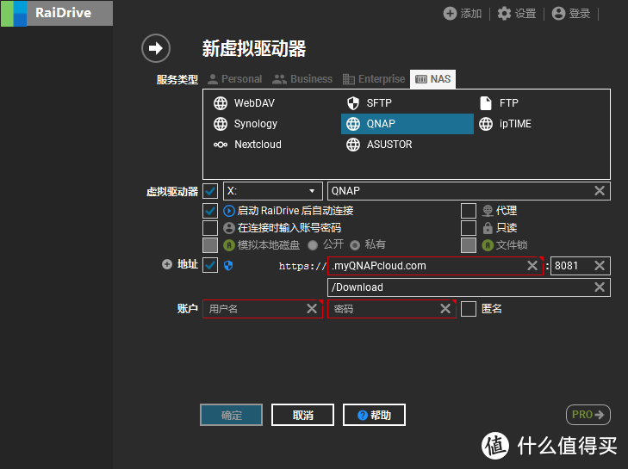Enable the 匿名 anonymous checkbox
628x469 pixels.
pos(469,309)
